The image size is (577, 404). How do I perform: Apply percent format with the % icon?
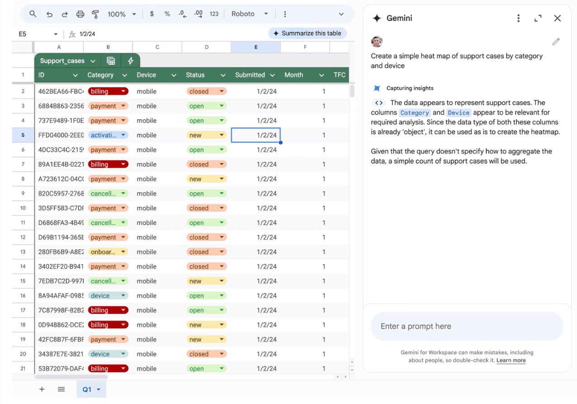click(x=167, y=14)
